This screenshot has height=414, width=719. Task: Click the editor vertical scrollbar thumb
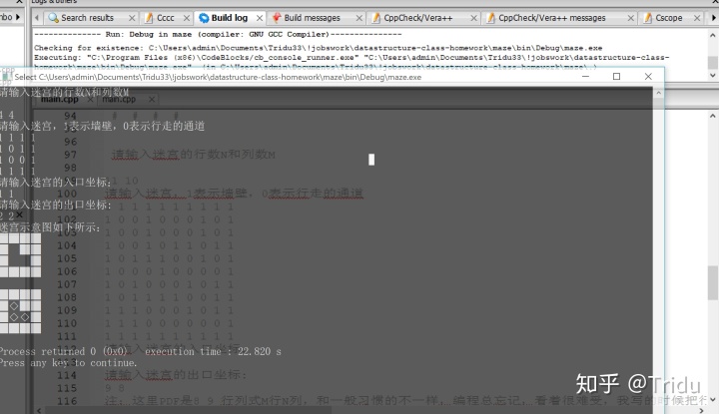coord(713,283)
